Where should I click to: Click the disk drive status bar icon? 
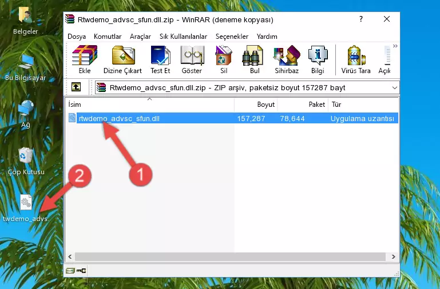coord(70,271)
